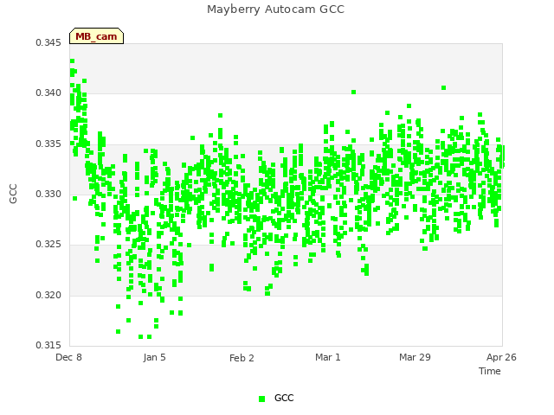This screenshot has height=415, width=554.
Task: Click the Jan 5 x-axis label
Action: pyautogui.click(x=154, y=357)
